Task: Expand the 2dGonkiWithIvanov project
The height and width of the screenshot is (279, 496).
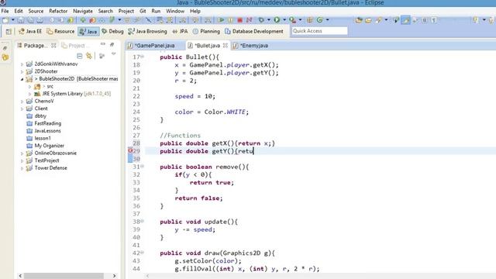Action: click(x=22, y=64)
